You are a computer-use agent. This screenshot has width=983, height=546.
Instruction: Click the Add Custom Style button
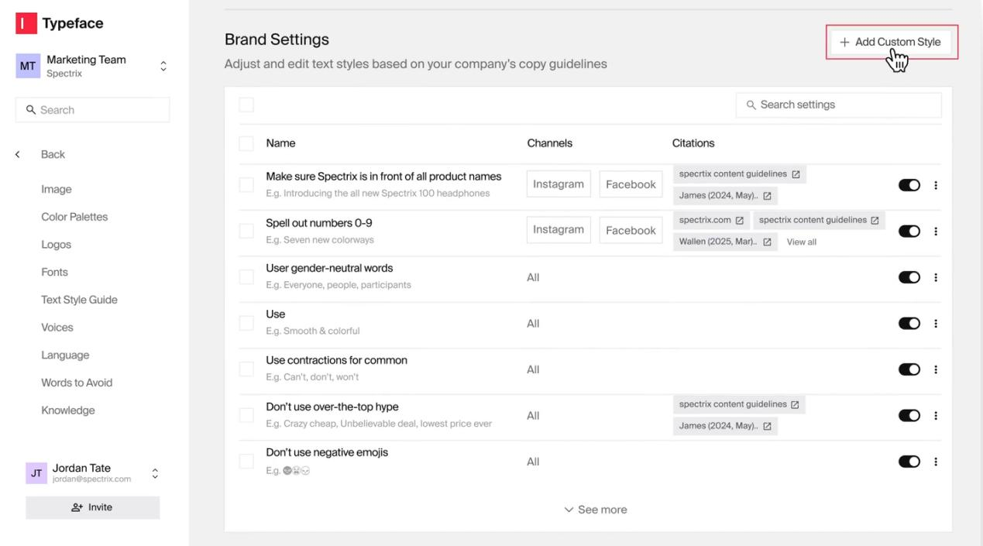tap(890, 42)
